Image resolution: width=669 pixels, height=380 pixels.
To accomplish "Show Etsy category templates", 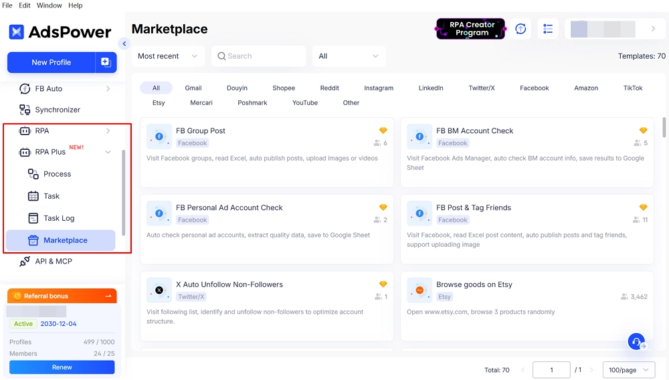I will click(x=159, y=103).
